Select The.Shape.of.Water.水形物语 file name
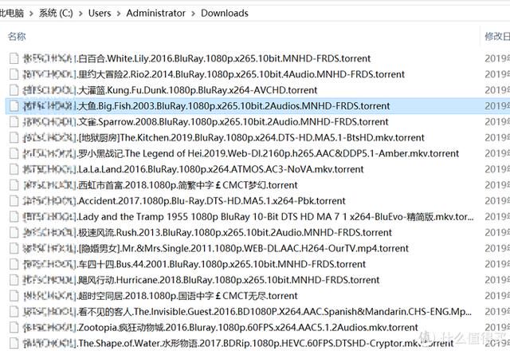The height and width of the screenshot is (351, 510). click(237, 343)
